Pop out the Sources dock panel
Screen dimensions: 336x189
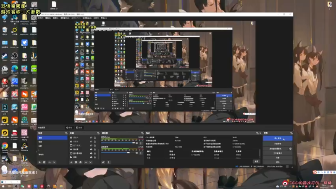(x=98, y=133)
